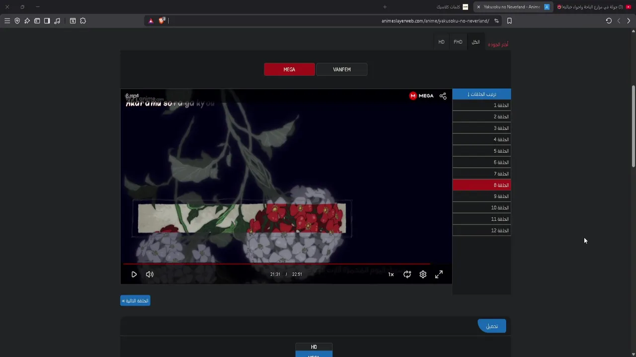Expand ترتيب الحلقات episode order header

(x=481, y=94)
